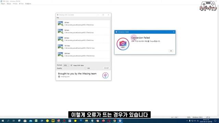Screen dimensions: 219x123
Task: Open the File menu in HEIC Converter
Action: 58,18
